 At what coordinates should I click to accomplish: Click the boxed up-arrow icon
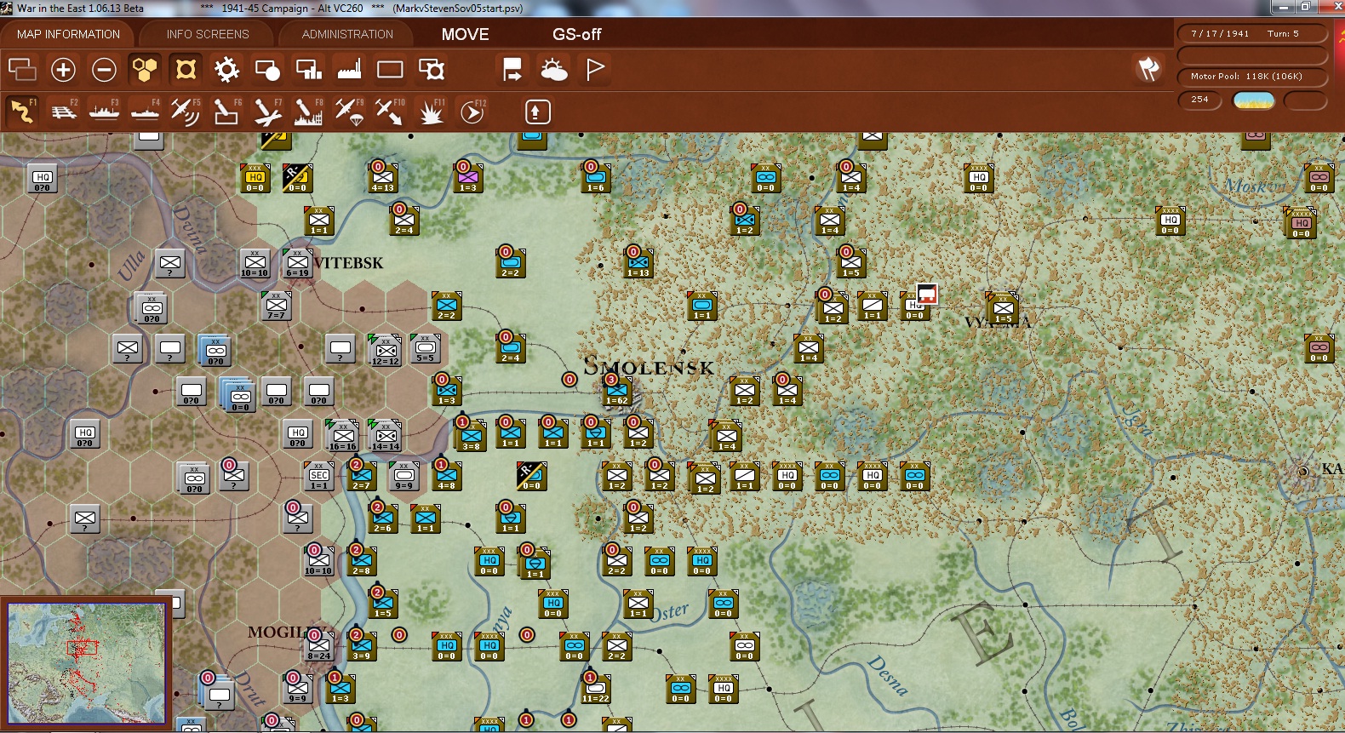click(537, 112)
